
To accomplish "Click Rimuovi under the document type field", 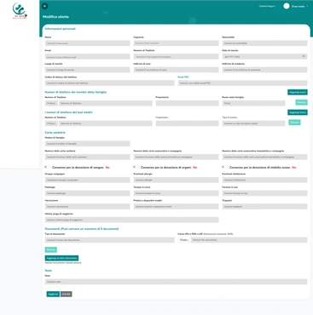I will point(51,249).
